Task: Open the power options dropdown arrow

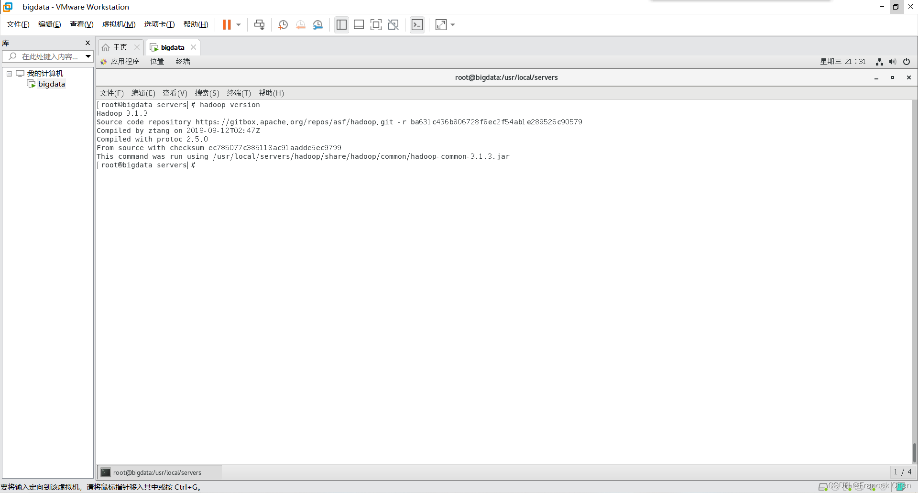Action: pyautogui.click(x=239, y=25)
